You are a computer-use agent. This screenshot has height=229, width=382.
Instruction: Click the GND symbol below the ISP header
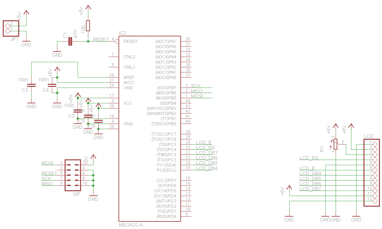click(x=93, y=198)
